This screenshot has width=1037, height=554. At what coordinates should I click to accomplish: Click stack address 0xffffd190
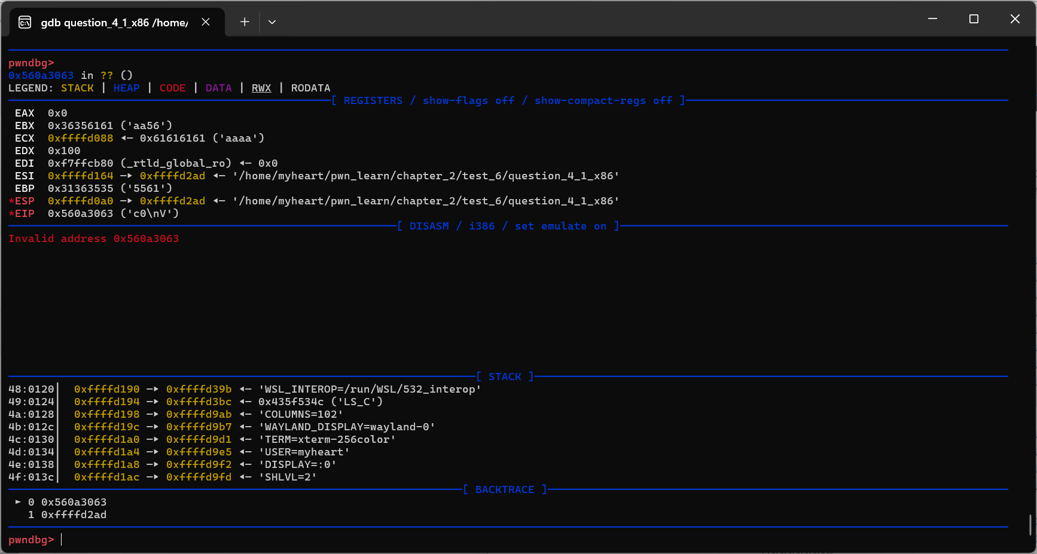tap(107, 389)
